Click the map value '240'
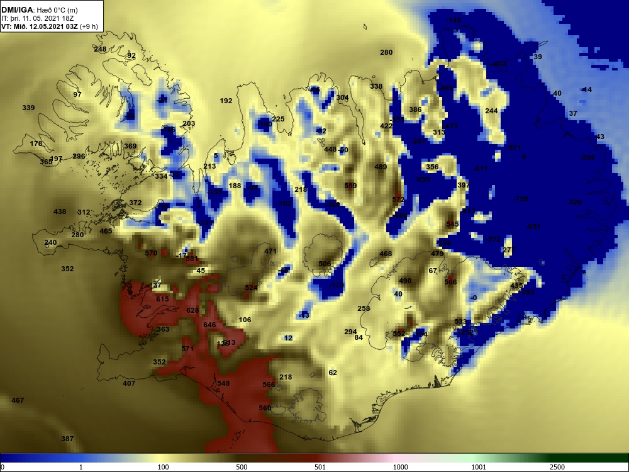The image size is (629, 472). [x=50, y=243]
